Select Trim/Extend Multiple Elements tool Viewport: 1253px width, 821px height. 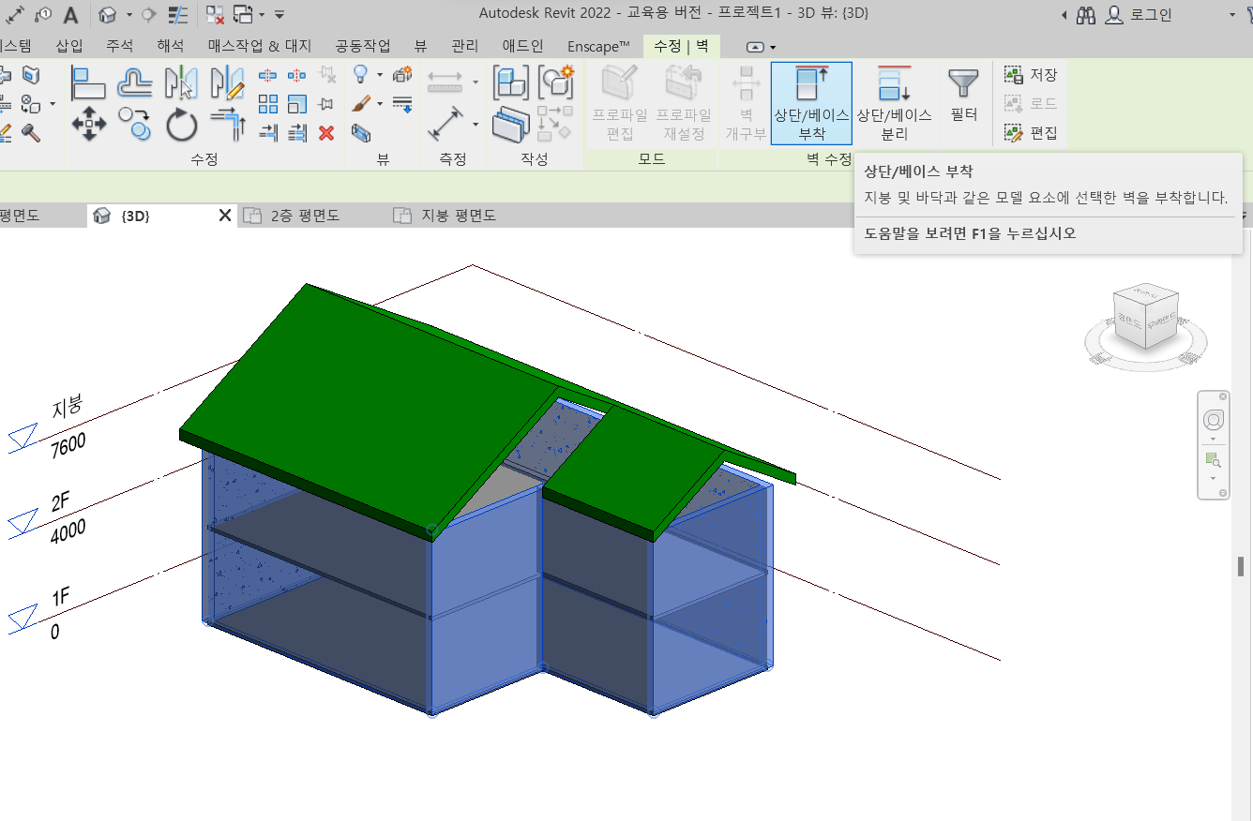coord(297,133)
